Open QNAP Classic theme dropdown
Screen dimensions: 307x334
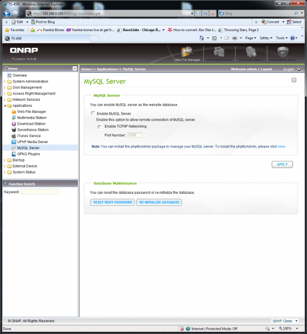285,321
